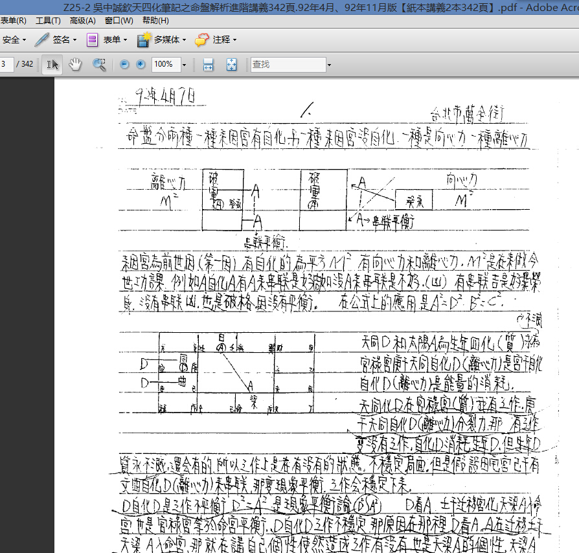Expand the zoom percentage dropdown

pos(184,64)
